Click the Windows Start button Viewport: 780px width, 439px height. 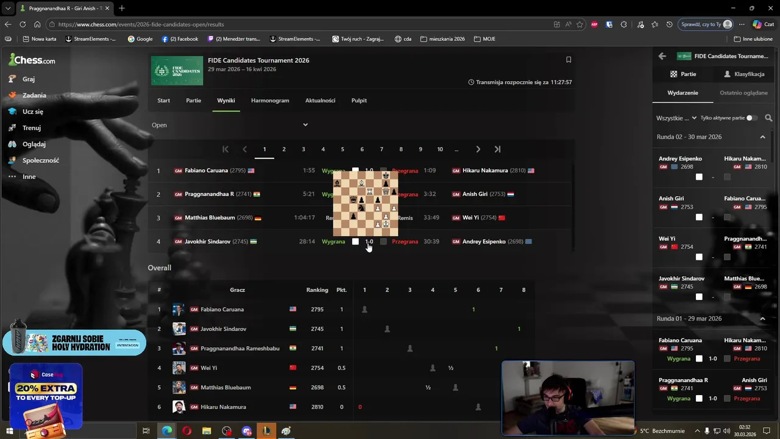(9, 431)
